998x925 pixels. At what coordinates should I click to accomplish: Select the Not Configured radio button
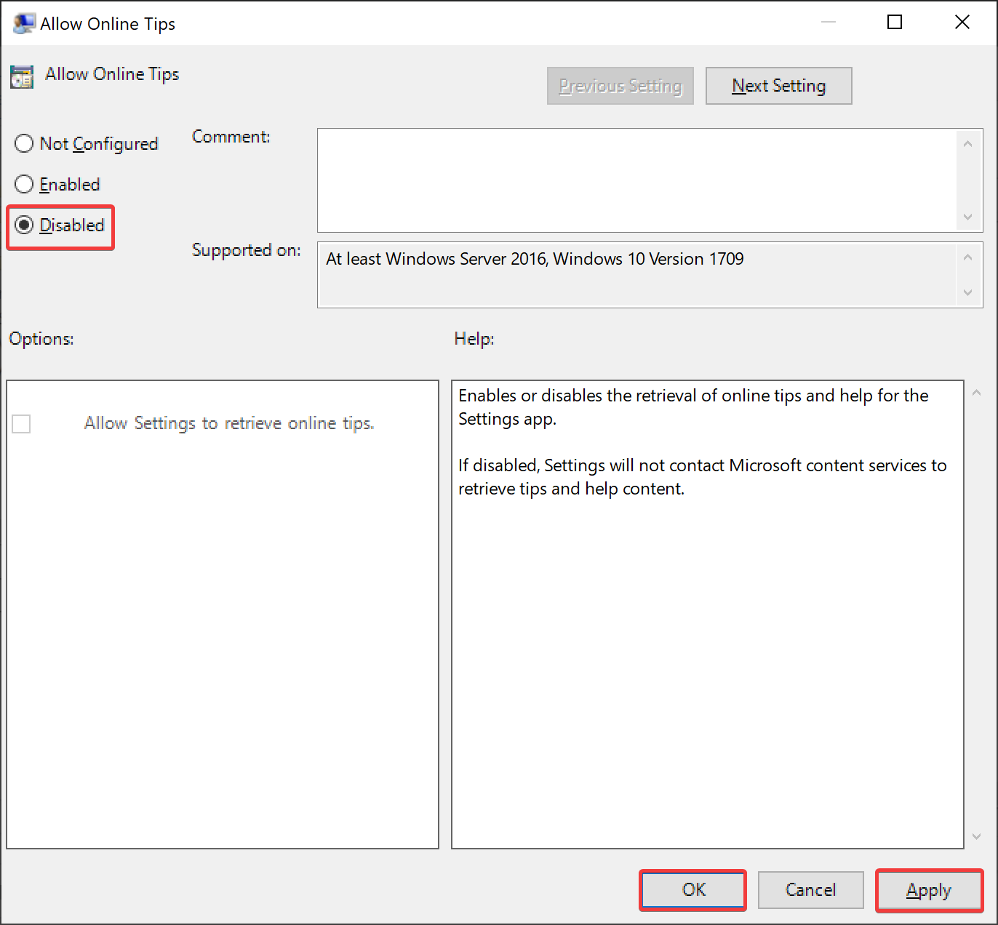(x=24, y=143)
